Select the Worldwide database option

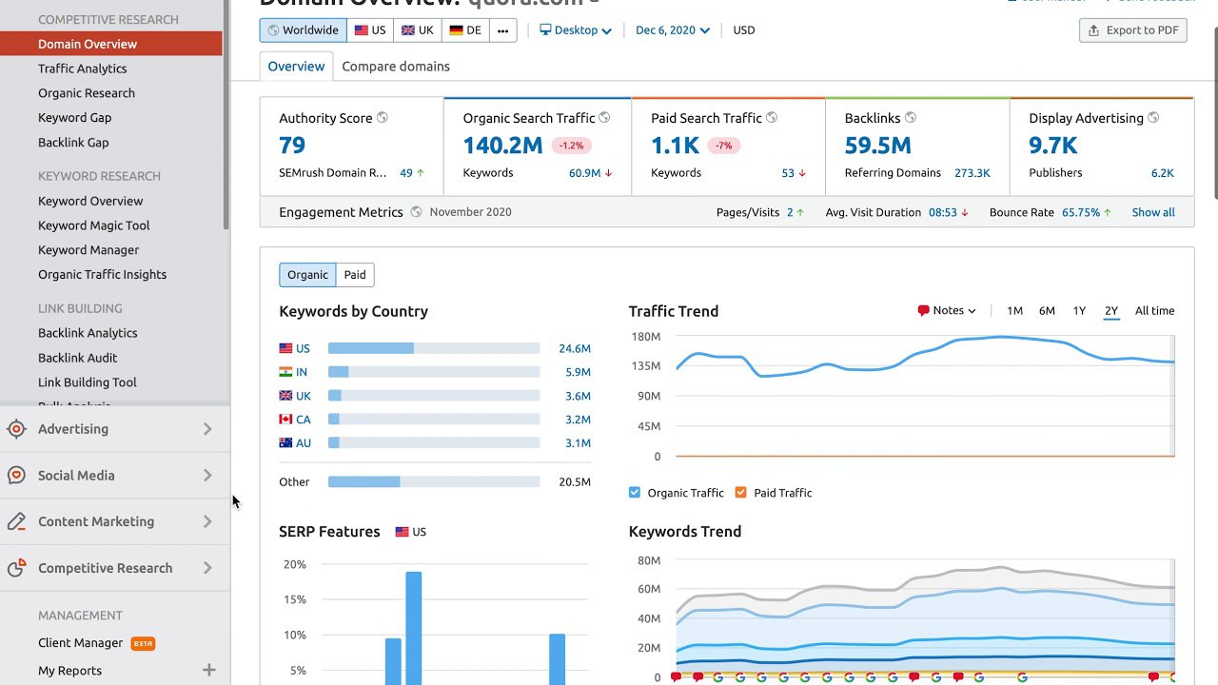click(303, 30)
